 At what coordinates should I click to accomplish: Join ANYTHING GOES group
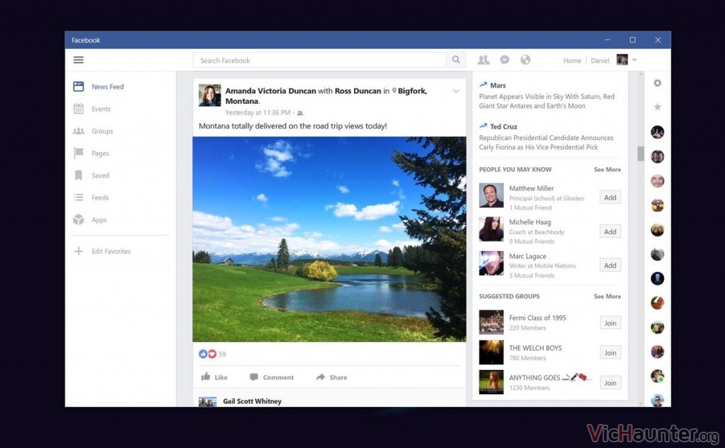[x=610, y=383]
